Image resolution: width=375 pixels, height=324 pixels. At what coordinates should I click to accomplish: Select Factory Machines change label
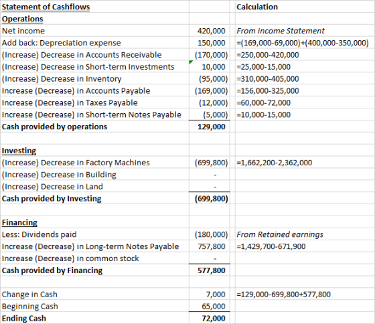pyautogui.click(x=76, y=163)
